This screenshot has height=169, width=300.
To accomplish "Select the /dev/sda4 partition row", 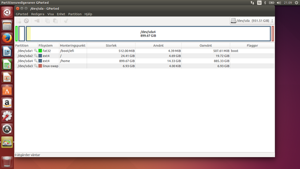I will 144,61.
